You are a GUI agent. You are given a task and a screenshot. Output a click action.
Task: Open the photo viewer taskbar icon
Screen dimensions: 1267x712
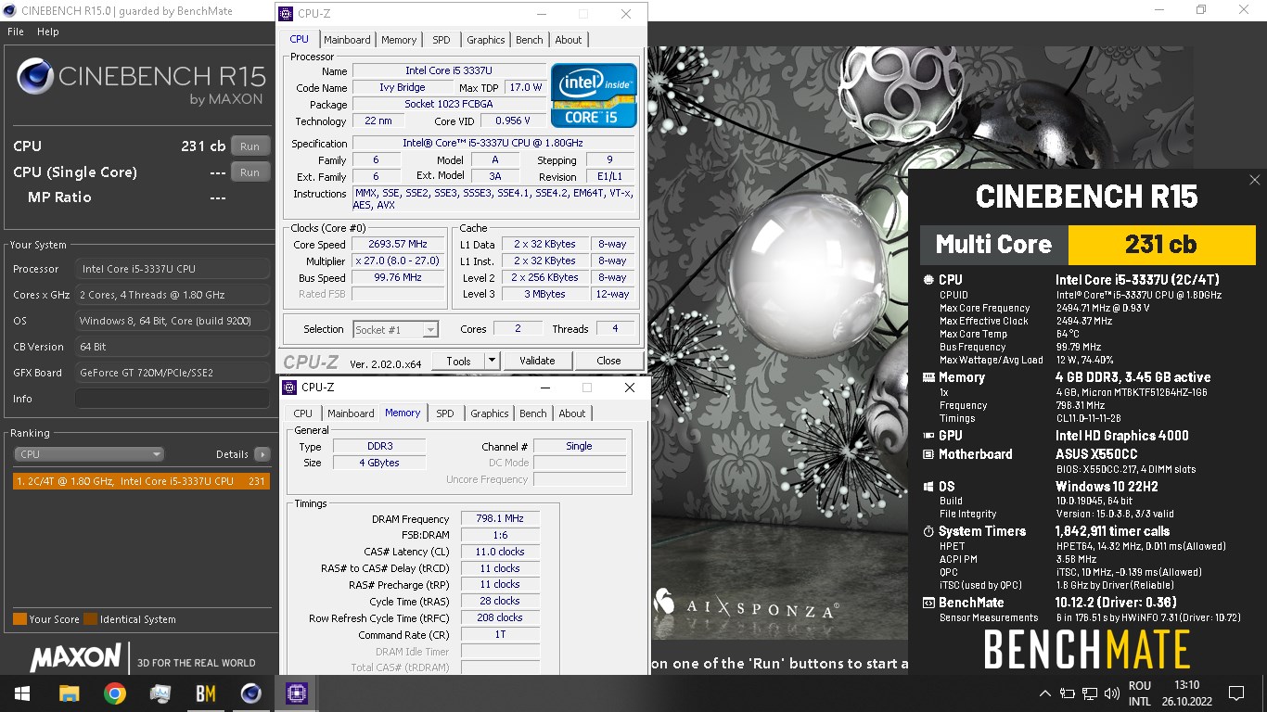click(160, 693)
